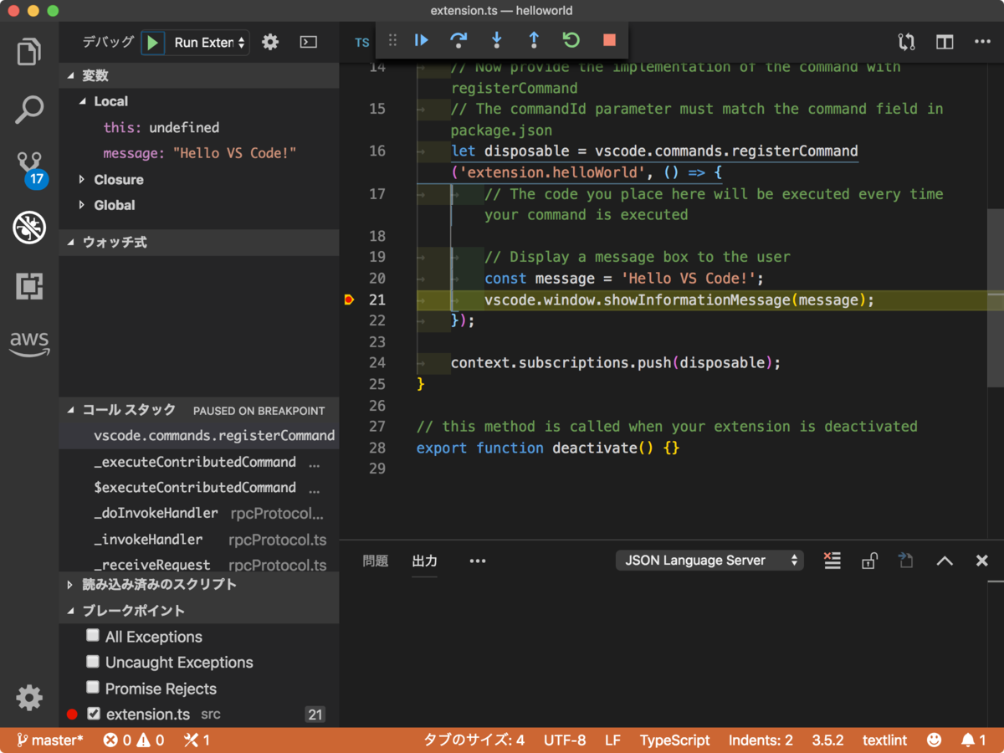Image resolution: width=1004 pixels, height=753 pixels.
Task: Click the feedback smiley in status bar
Action: (x=934, y=740)
